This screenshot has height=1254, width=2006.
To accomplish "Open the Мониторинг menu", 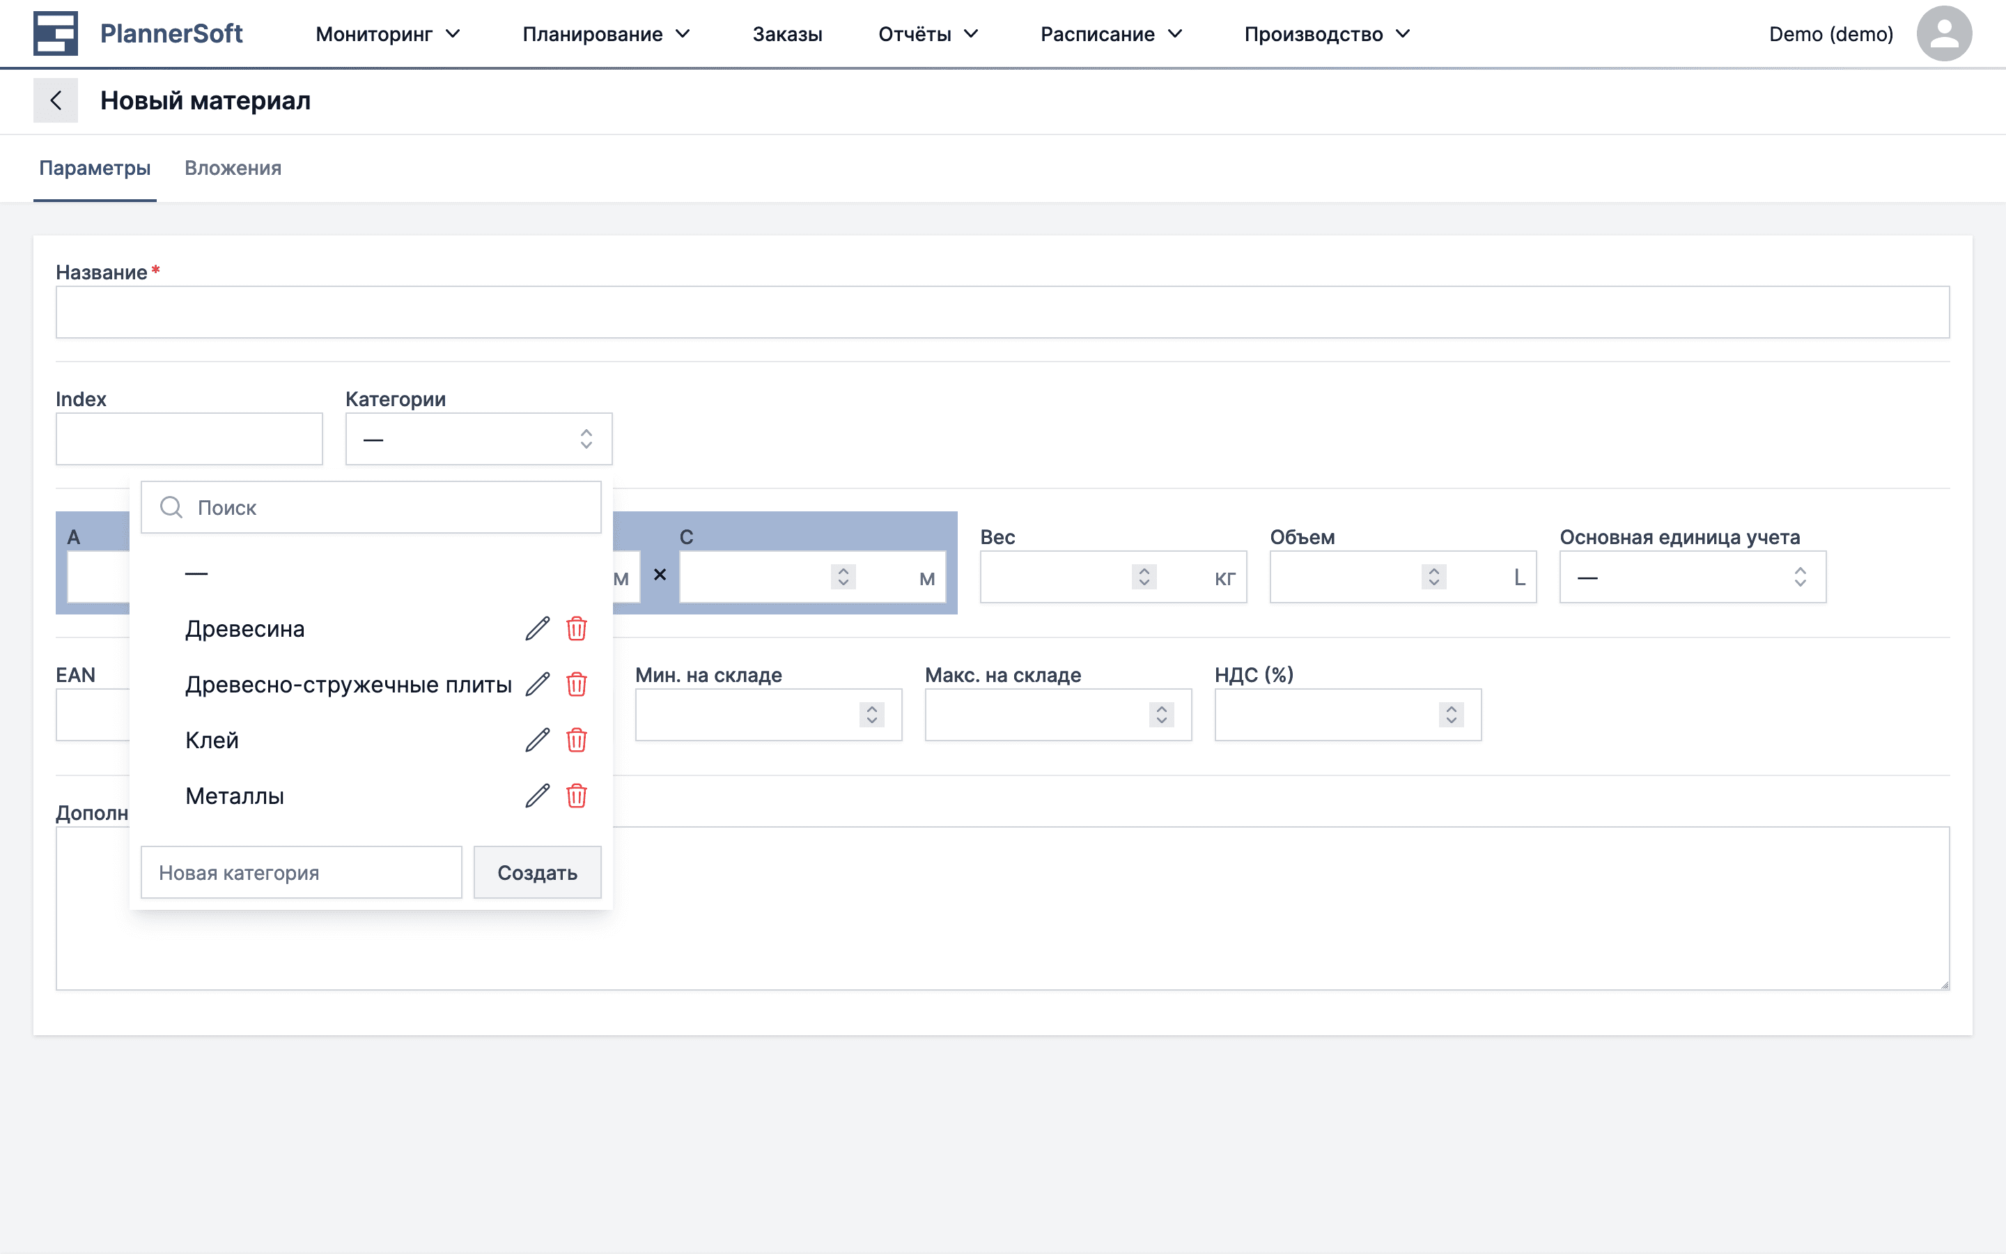I will (387, 34).
